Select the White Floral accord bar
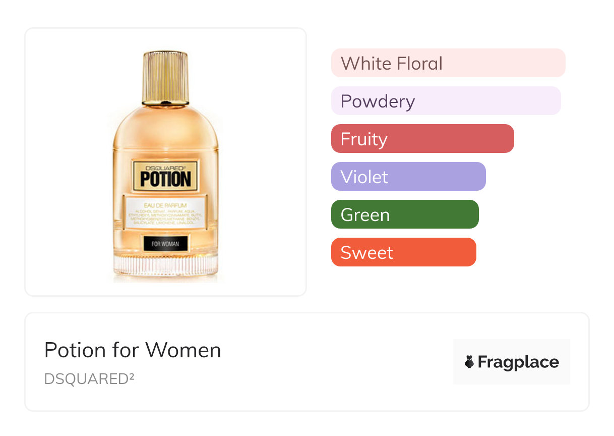 (x=448, y=63)
